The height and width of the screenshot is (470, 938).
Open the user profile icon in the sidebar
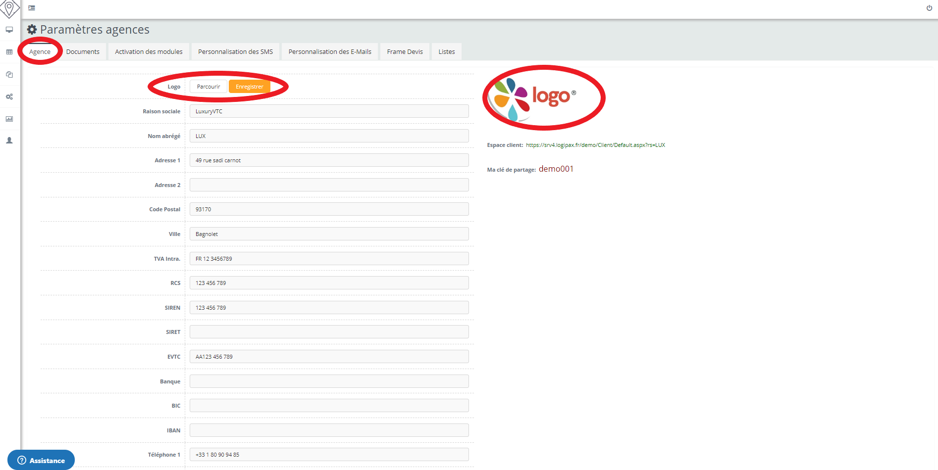9,140
